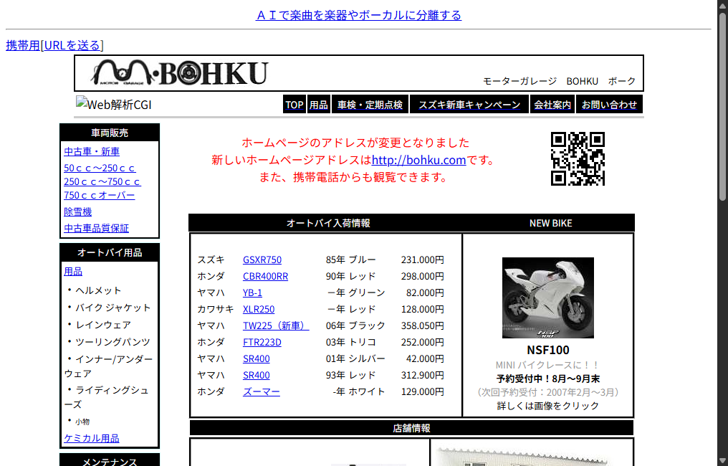The image size is (728, 466).
Task: Select お問い合わせ in navigation bar
Action: 609,105
